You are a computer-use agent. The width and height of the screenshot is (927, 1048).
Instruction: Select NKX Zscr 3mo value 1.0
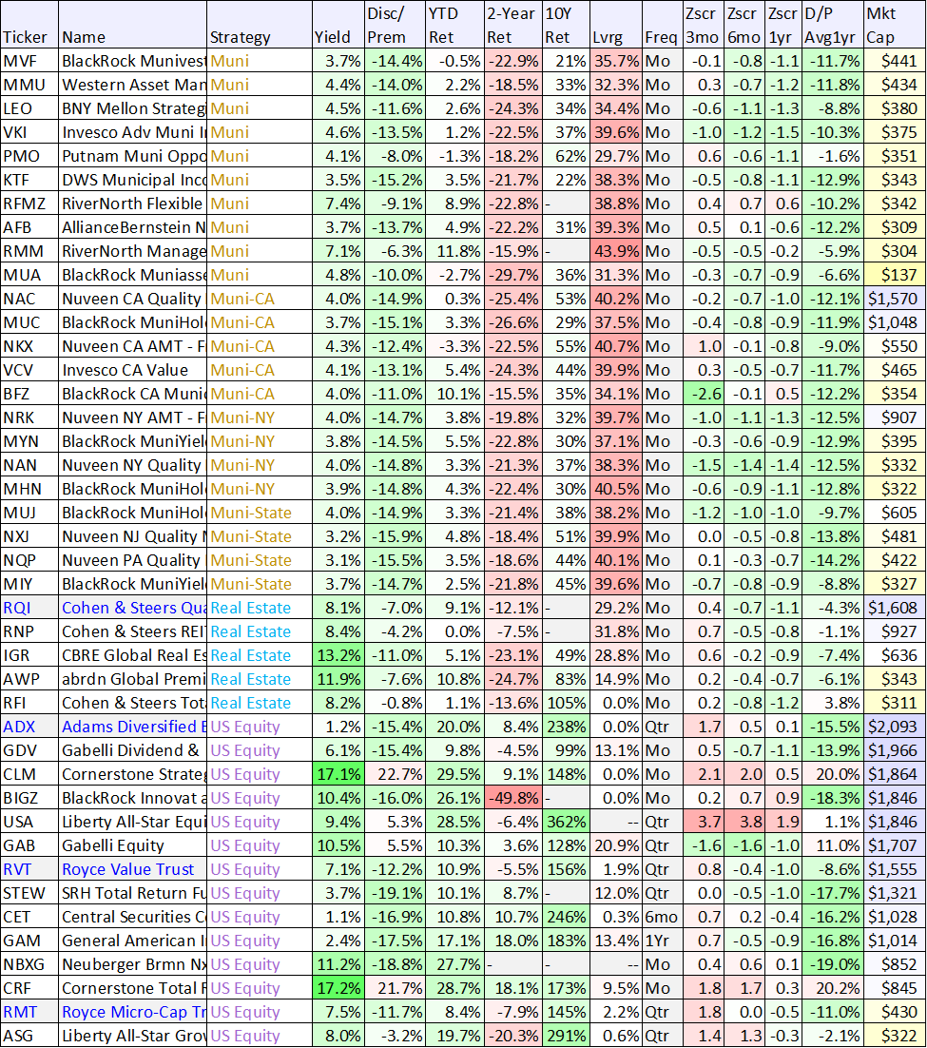(704, 346)
